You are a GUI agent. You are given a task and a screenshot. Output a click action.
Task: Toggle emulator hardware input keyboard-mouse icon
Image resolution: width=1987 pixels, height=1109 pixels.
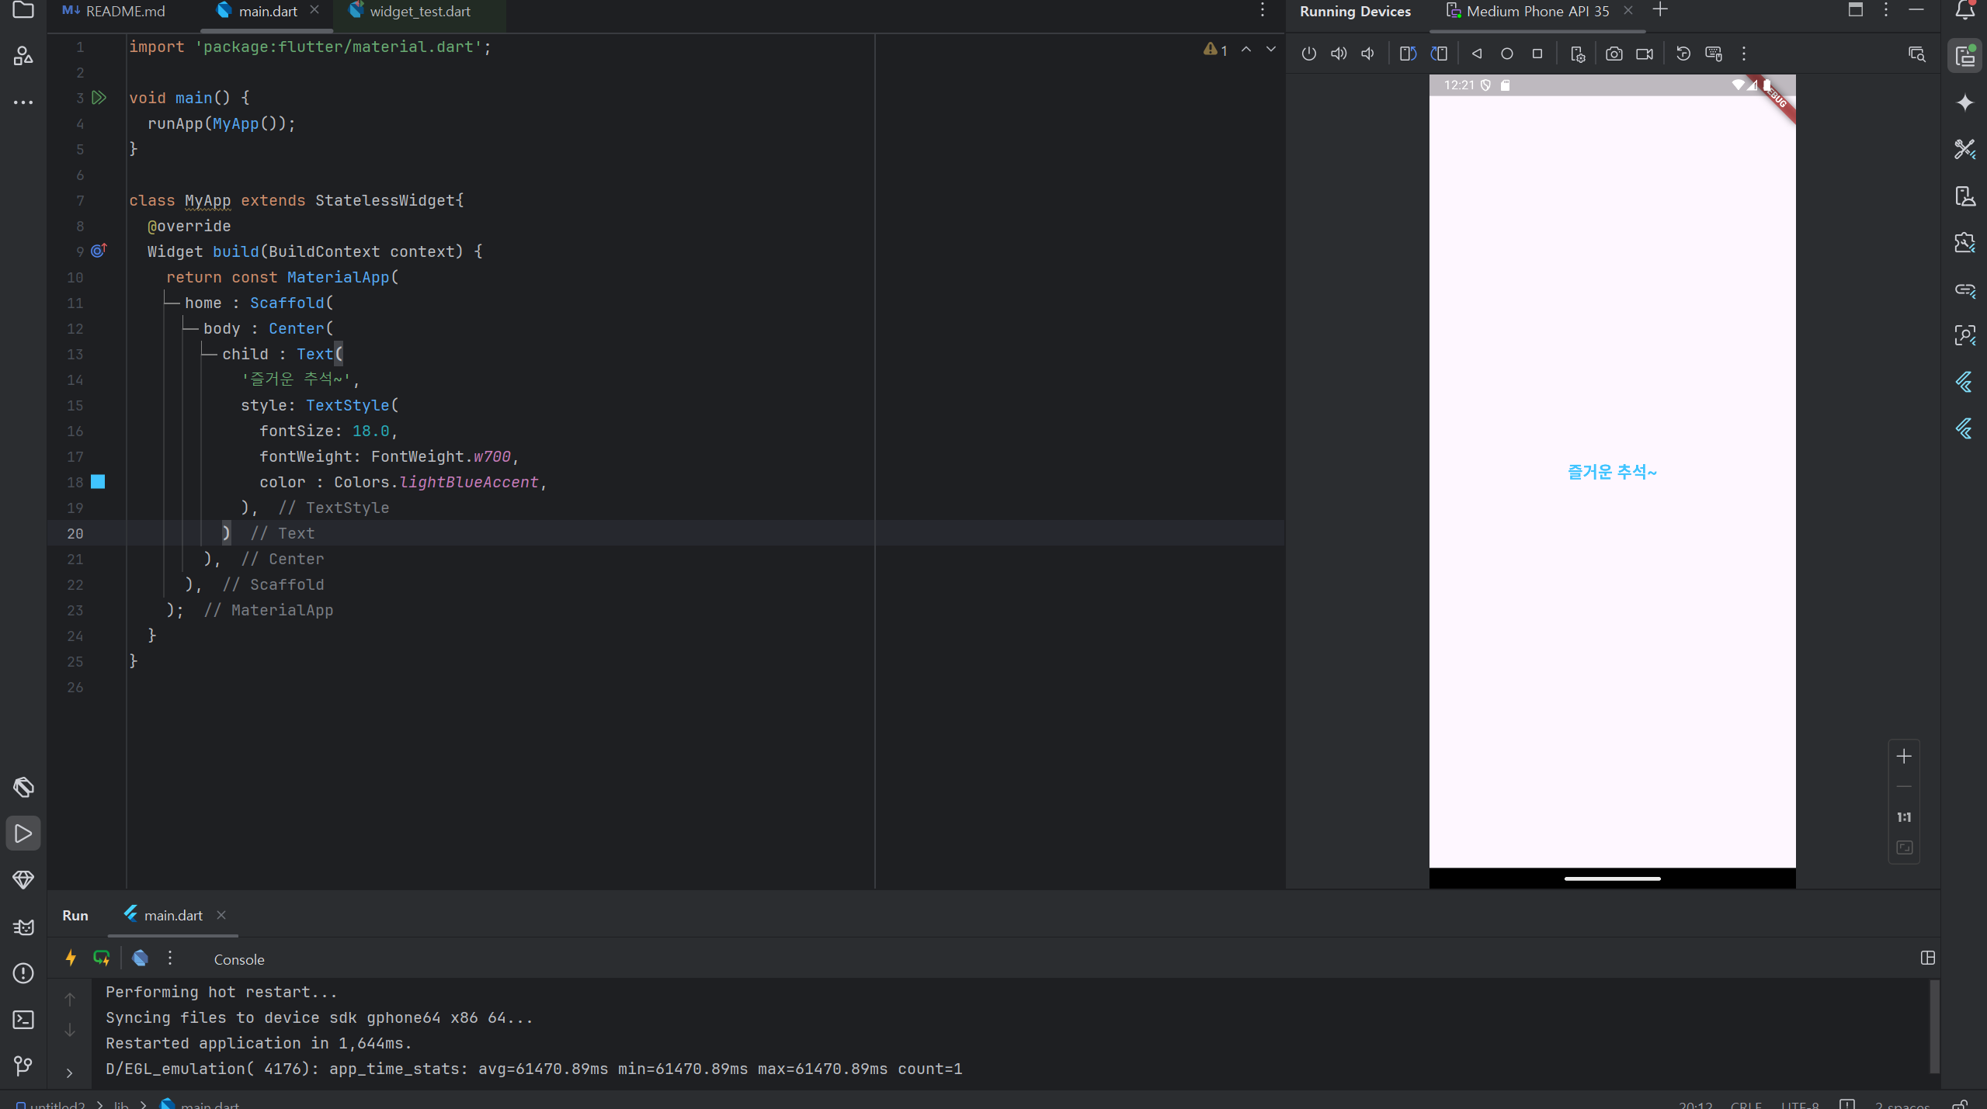coord(1714,54)
